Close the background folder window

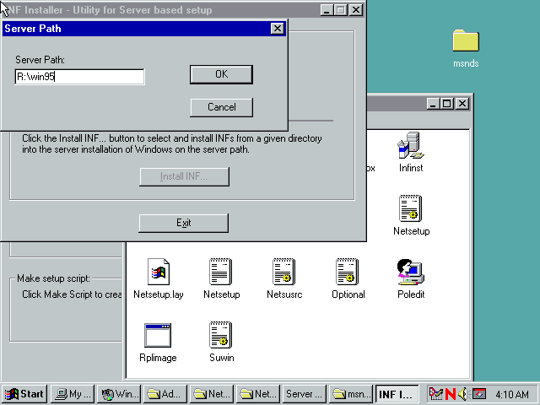[462, 103]
